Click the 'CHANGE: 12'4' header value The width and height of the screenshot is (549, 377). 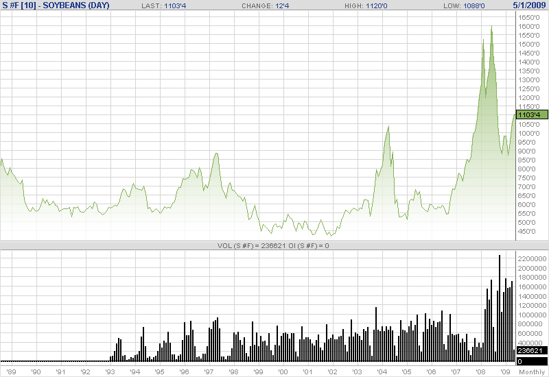pos(265,6)
